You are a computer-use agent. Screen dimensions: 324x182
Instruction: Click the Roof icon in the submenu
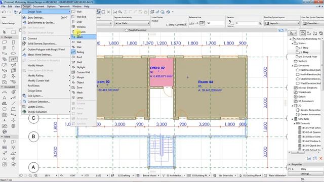click(73, 57)
